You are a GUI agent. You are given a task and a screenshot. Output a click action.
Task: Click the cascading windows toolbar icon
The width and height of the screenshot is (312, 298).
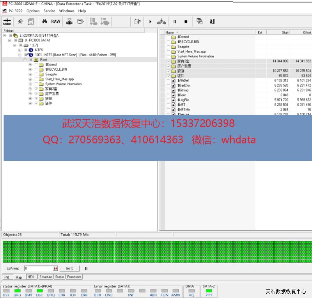click(200, 21)
